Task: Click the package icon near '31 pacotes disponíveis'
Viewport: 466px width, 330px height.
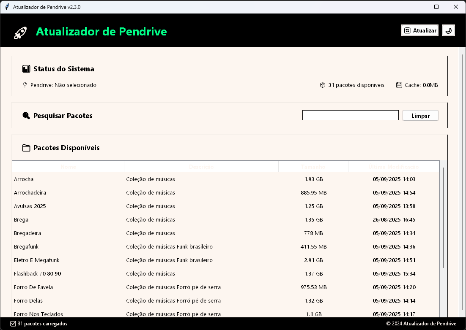Action: point(323,85)
